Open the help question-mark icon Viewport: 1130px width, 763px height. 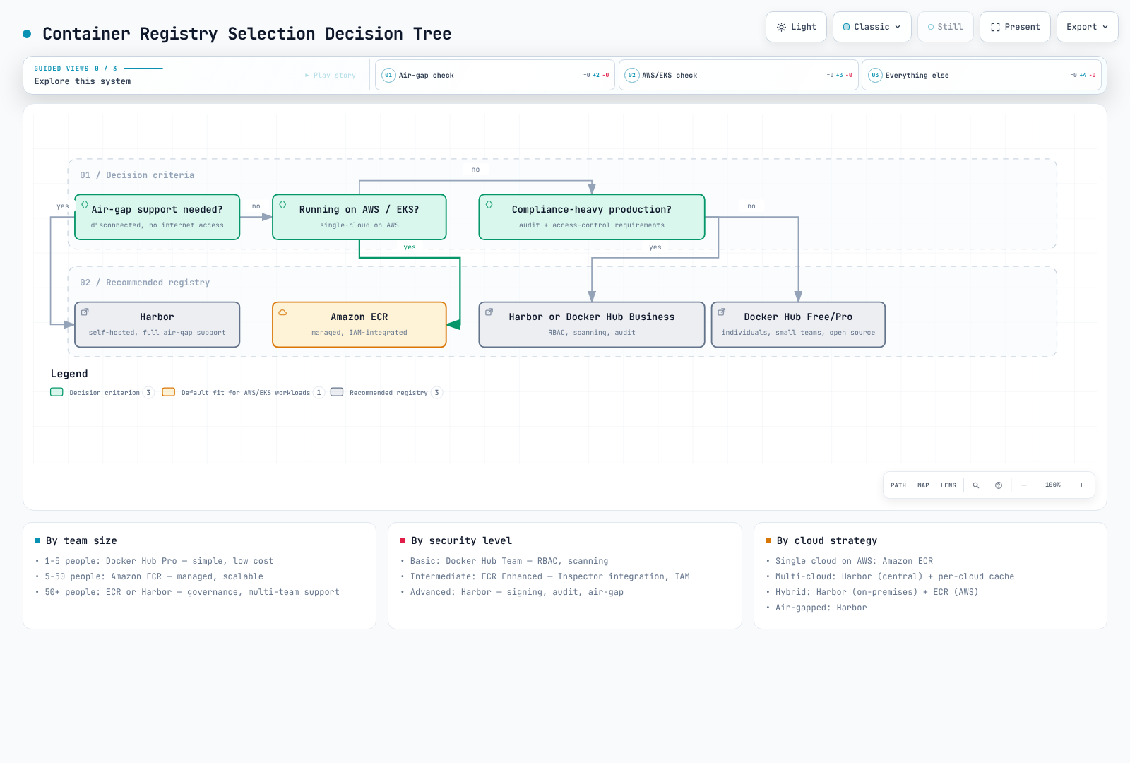click(999, 485)
